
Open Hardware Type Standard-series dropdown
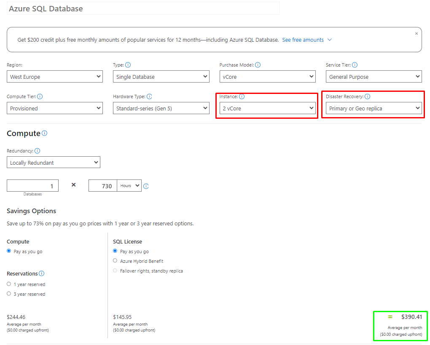click(x=161, y=108)
